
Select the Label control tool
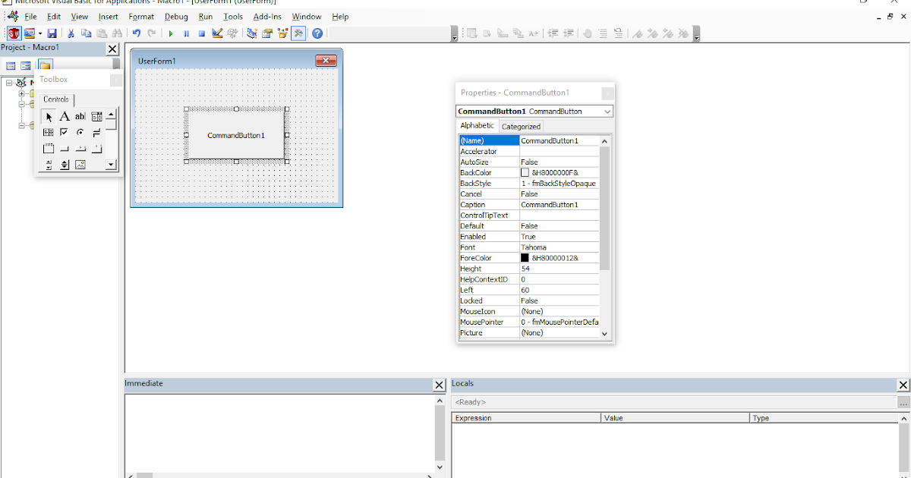pos(65,116)
